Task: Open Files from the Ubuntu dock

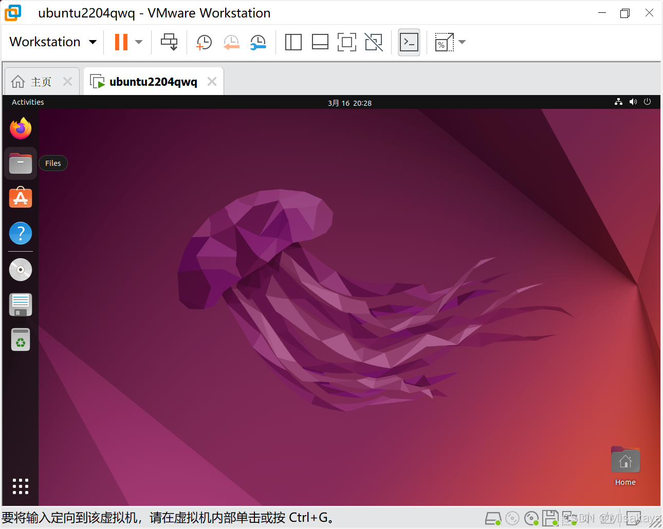Action: coord(21,163)
